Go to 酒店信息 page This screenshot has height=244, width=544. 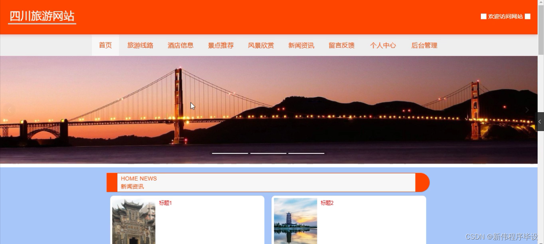[x=181, y=45]
